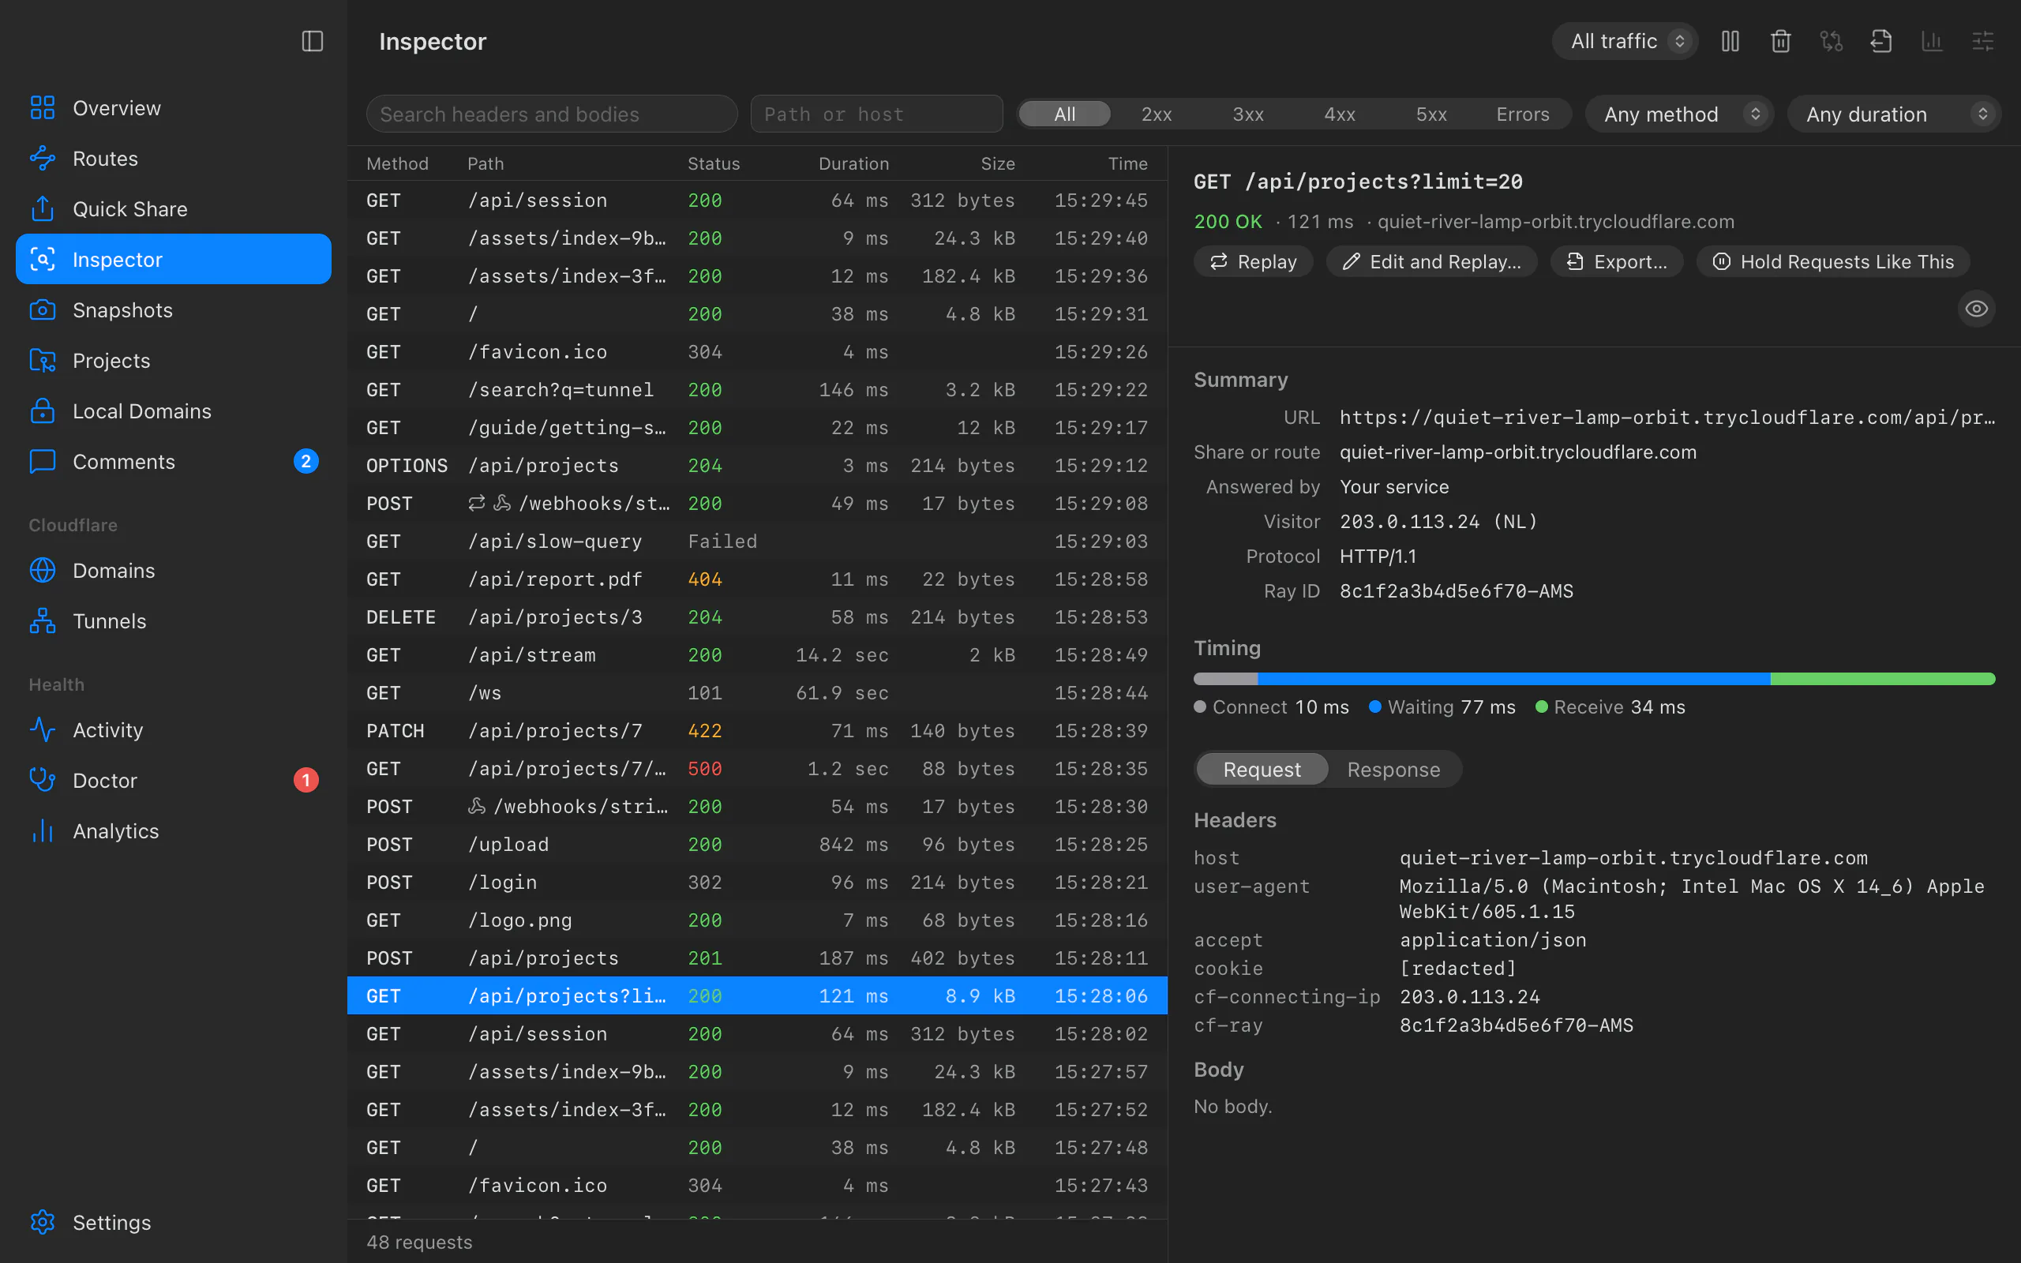Open Cloudflare Domains page
The image size is (2021, 1263).
pos(174,571)
